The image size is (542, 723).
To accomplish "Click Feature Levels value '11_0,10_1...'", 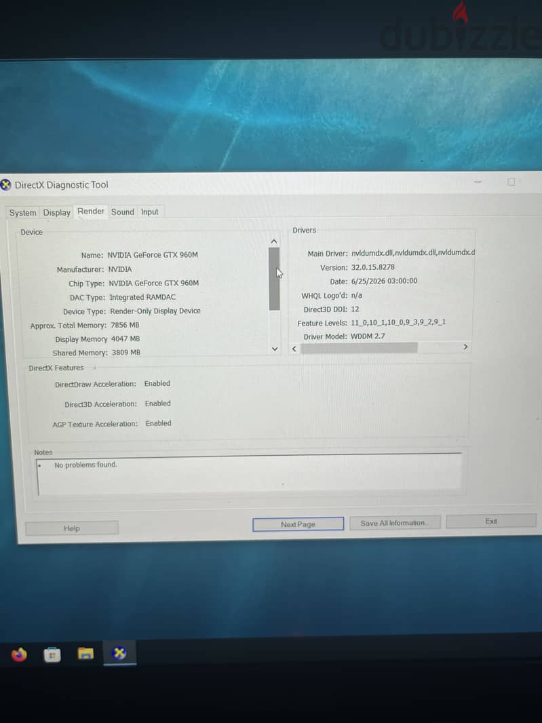I will (398, 322).
